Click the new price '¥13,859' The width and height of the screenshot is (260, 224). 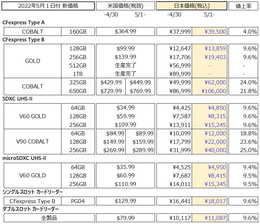point(215,49)
